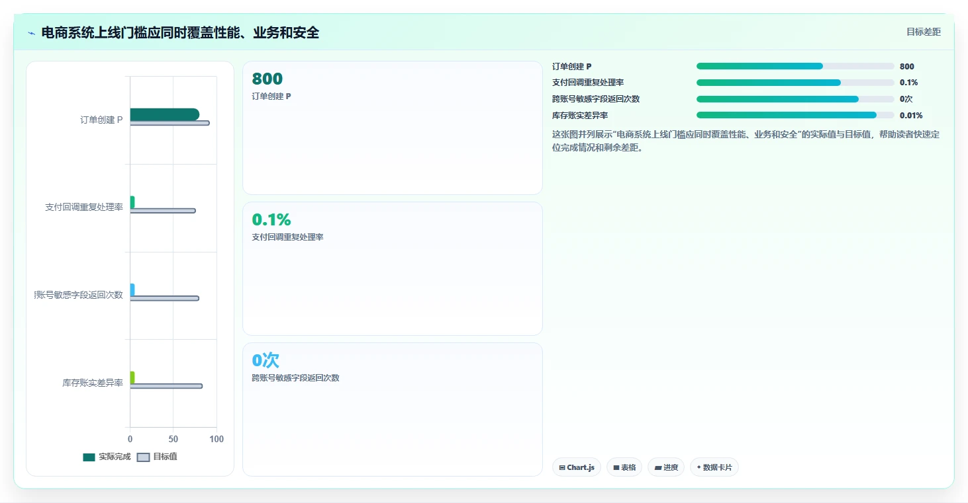Open the 0.1% 支付回调重复处理率 data card
The width and height of the screenshot is (968, 503).
pyautogui.click(x=393, y=269)
